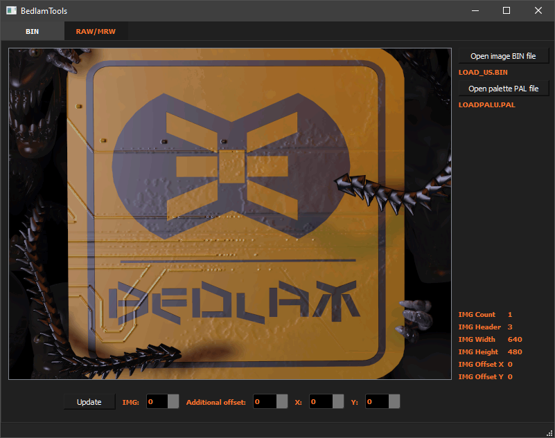The width and height of the screenshot is (555, 438).
Task: Select the X coordinate input field
Action: point(321,401)
